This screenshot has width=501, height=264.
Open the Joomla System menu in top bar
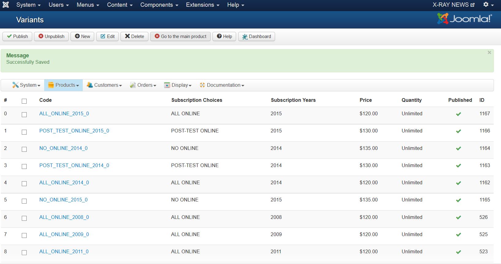coord(29,5)
